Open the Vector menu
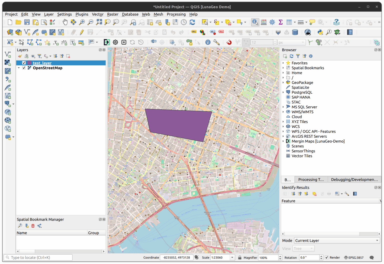This screenshot has width=384, height=264. [97, 14]
